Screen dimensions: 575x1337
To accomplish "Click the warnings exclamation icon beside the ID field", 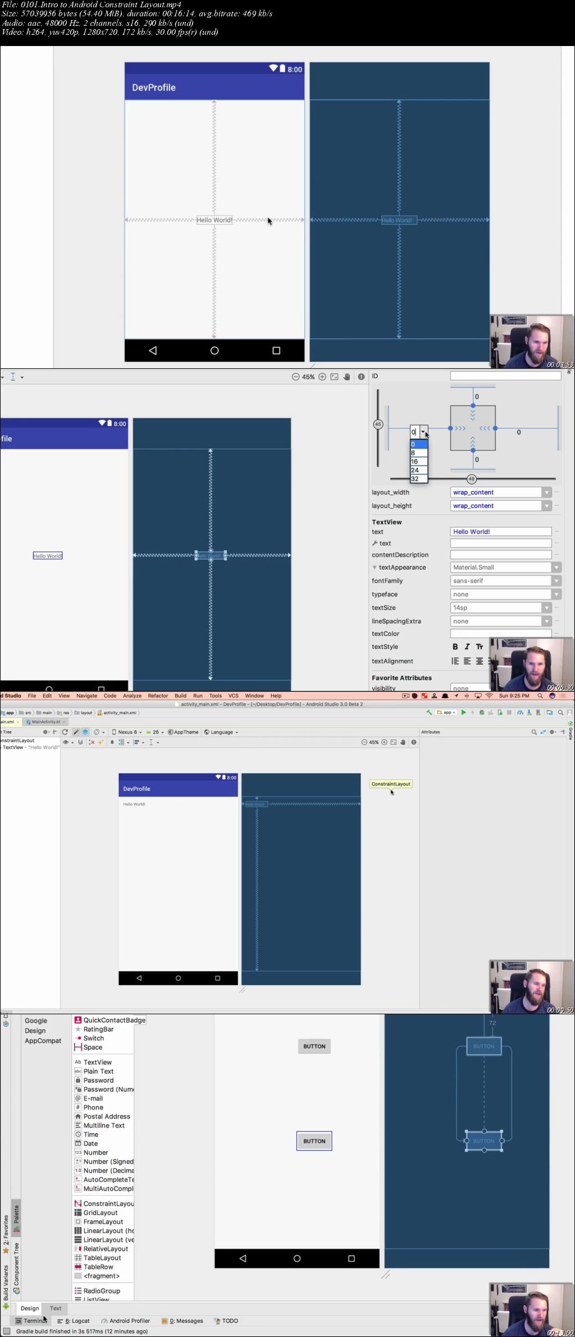I will click(x=361, y=377).
